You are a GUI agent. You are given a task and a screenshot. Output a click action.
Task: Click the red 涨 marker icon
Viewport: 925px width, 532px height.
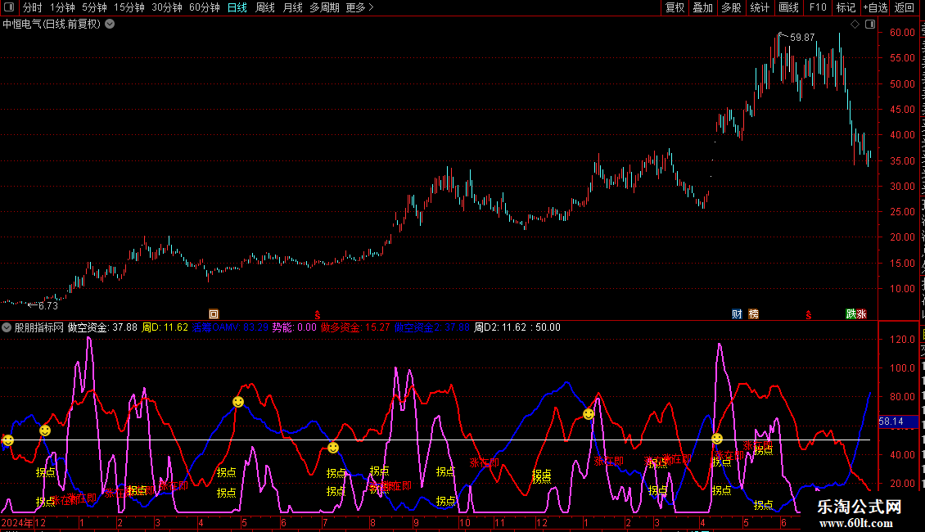(x=861, y=314)
